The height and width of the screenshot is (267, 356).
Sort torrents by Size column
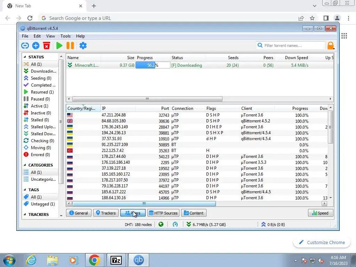(118, 58)
